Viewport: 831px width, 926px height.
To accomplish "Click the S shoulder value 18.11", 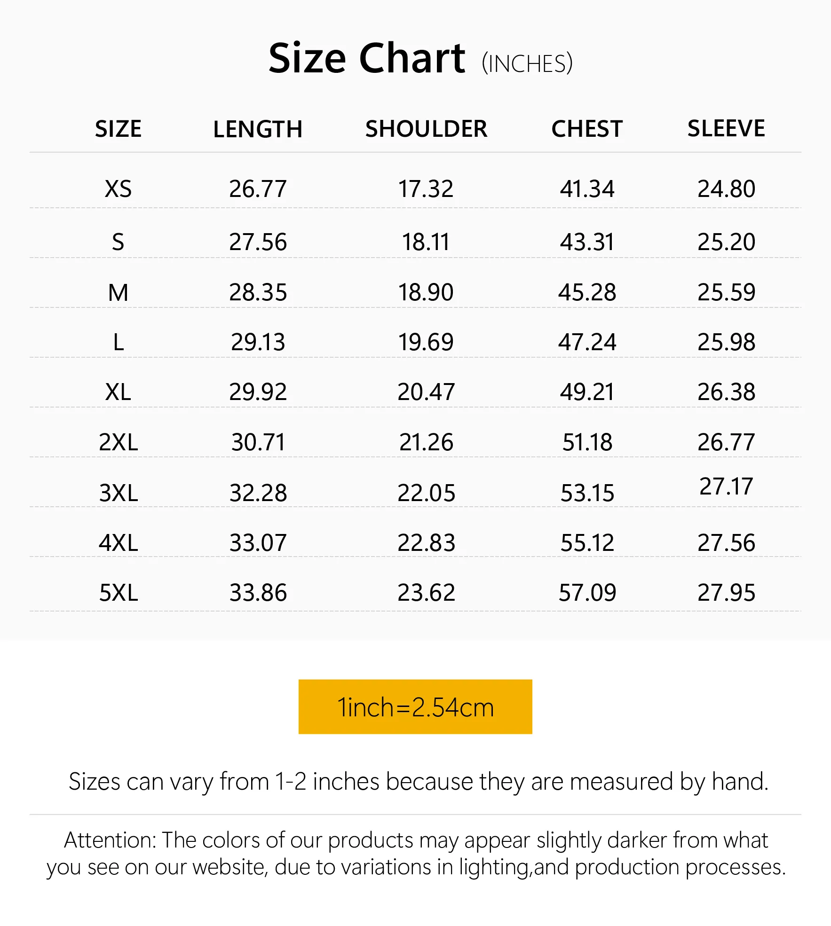I will point(426,242).
